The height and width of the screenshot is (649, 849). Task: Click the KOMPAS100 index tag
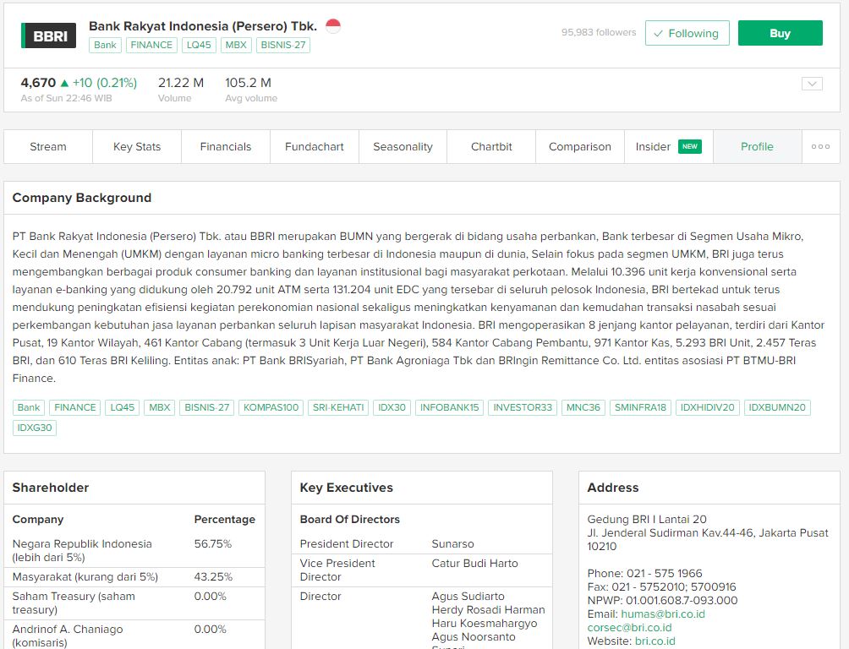[271, 407]
